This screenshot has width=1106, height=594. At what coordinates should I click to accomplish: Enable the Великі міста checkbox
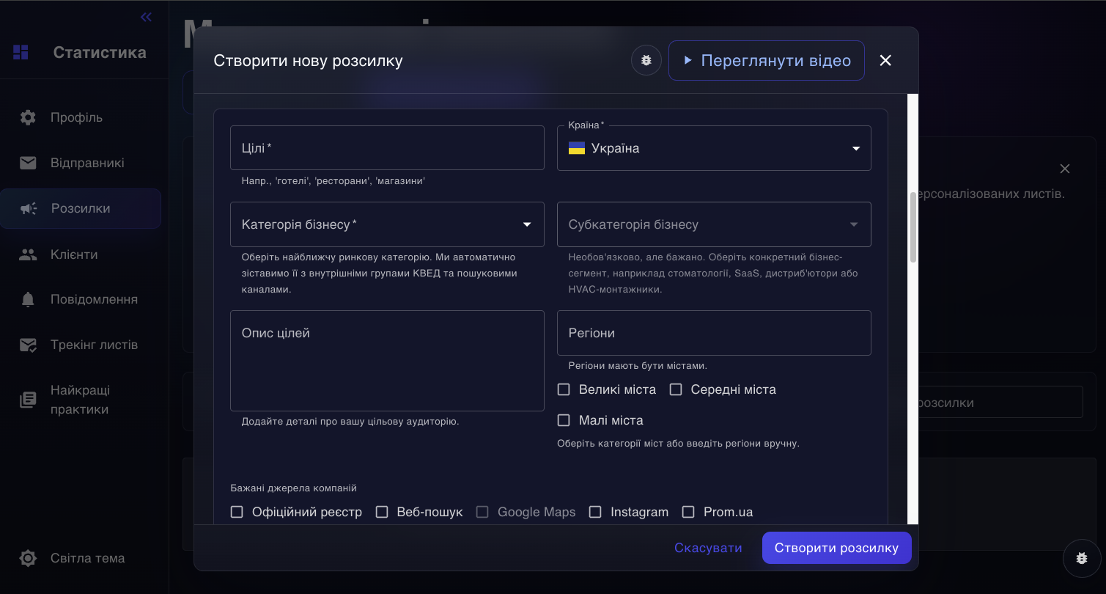[564, 389]
